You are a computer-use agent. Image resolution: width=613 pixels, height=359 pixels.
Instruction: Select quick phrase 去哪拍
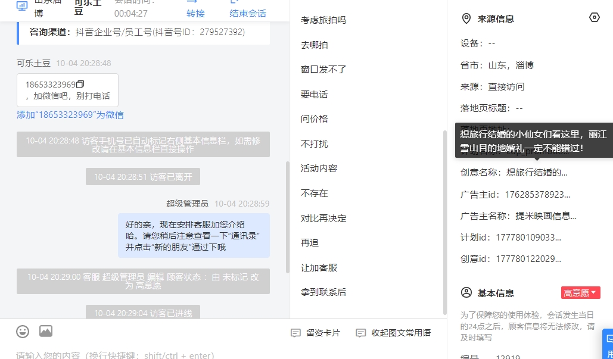315,45
